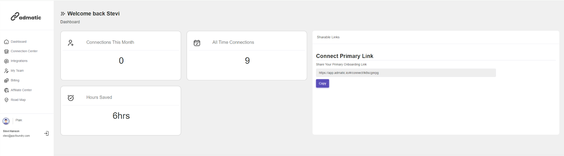Image resolution: width=564 pixels, height=156 pixels.
Task: Click the add-user icon on Connections This Month
Action: [x=71, y=43]
